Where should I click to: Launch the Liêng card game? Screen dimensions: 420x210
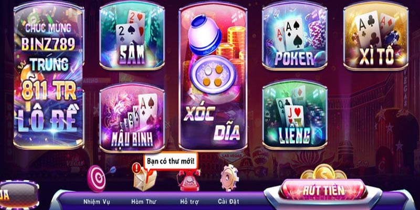[x=295, y=114]
